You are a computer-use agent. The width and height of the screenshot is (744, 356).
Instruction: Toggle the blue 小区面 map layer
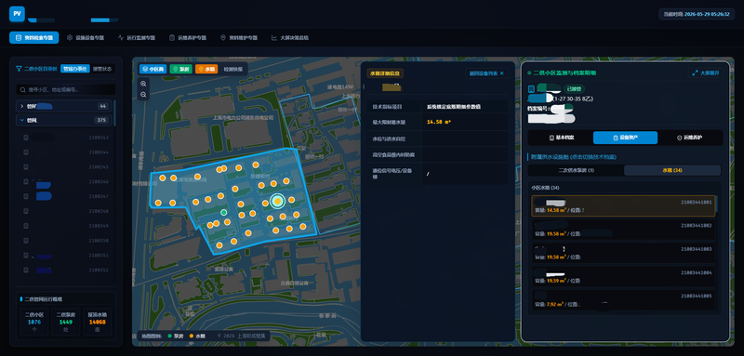(x=153, y=69)
